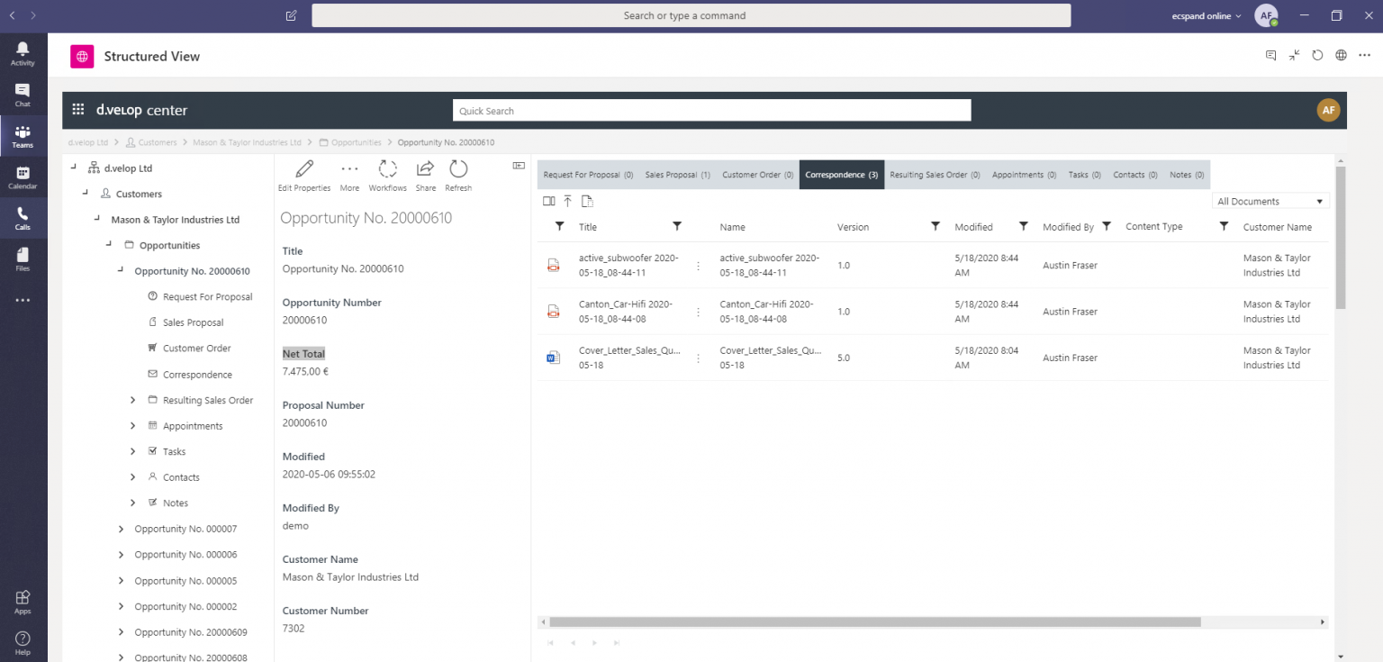Click the new document icon

pyautogui.click(x=587, y=201)
